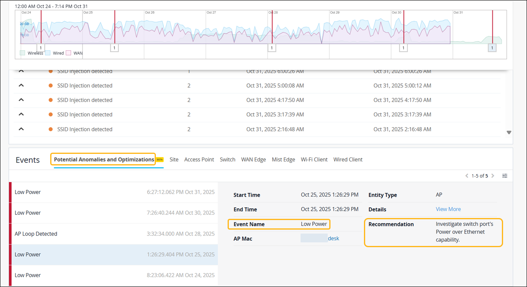Viewport: 527px width, 287px height.
Task: Open the Wi-Fi Client events tab
Action: tap(314, 159)
